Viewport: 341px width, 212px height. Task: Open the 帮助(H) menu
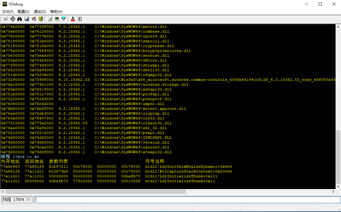tap(56, 12)
